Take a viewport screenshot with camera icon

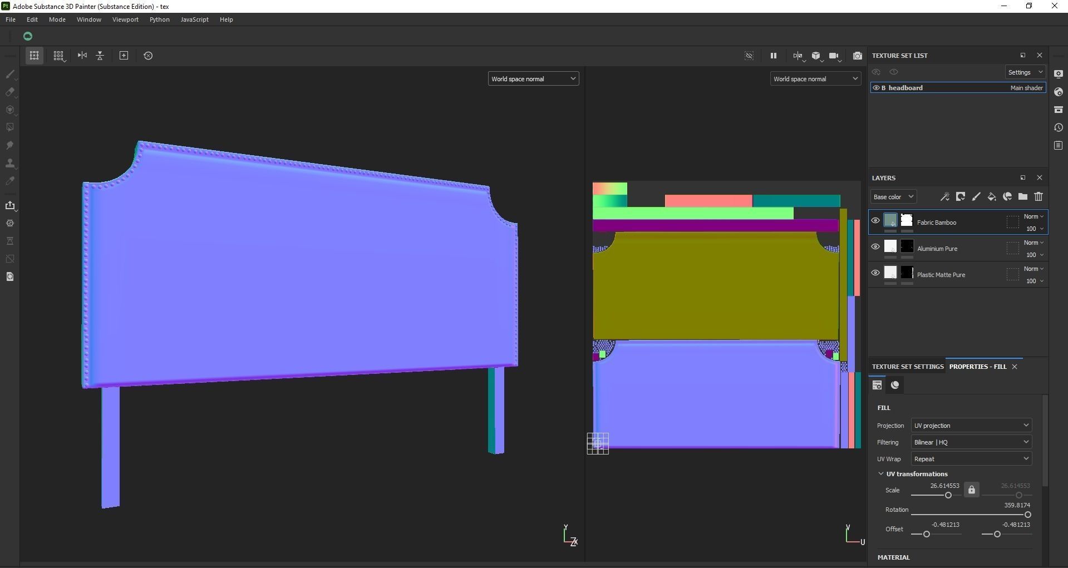click(x=858, y=56)
